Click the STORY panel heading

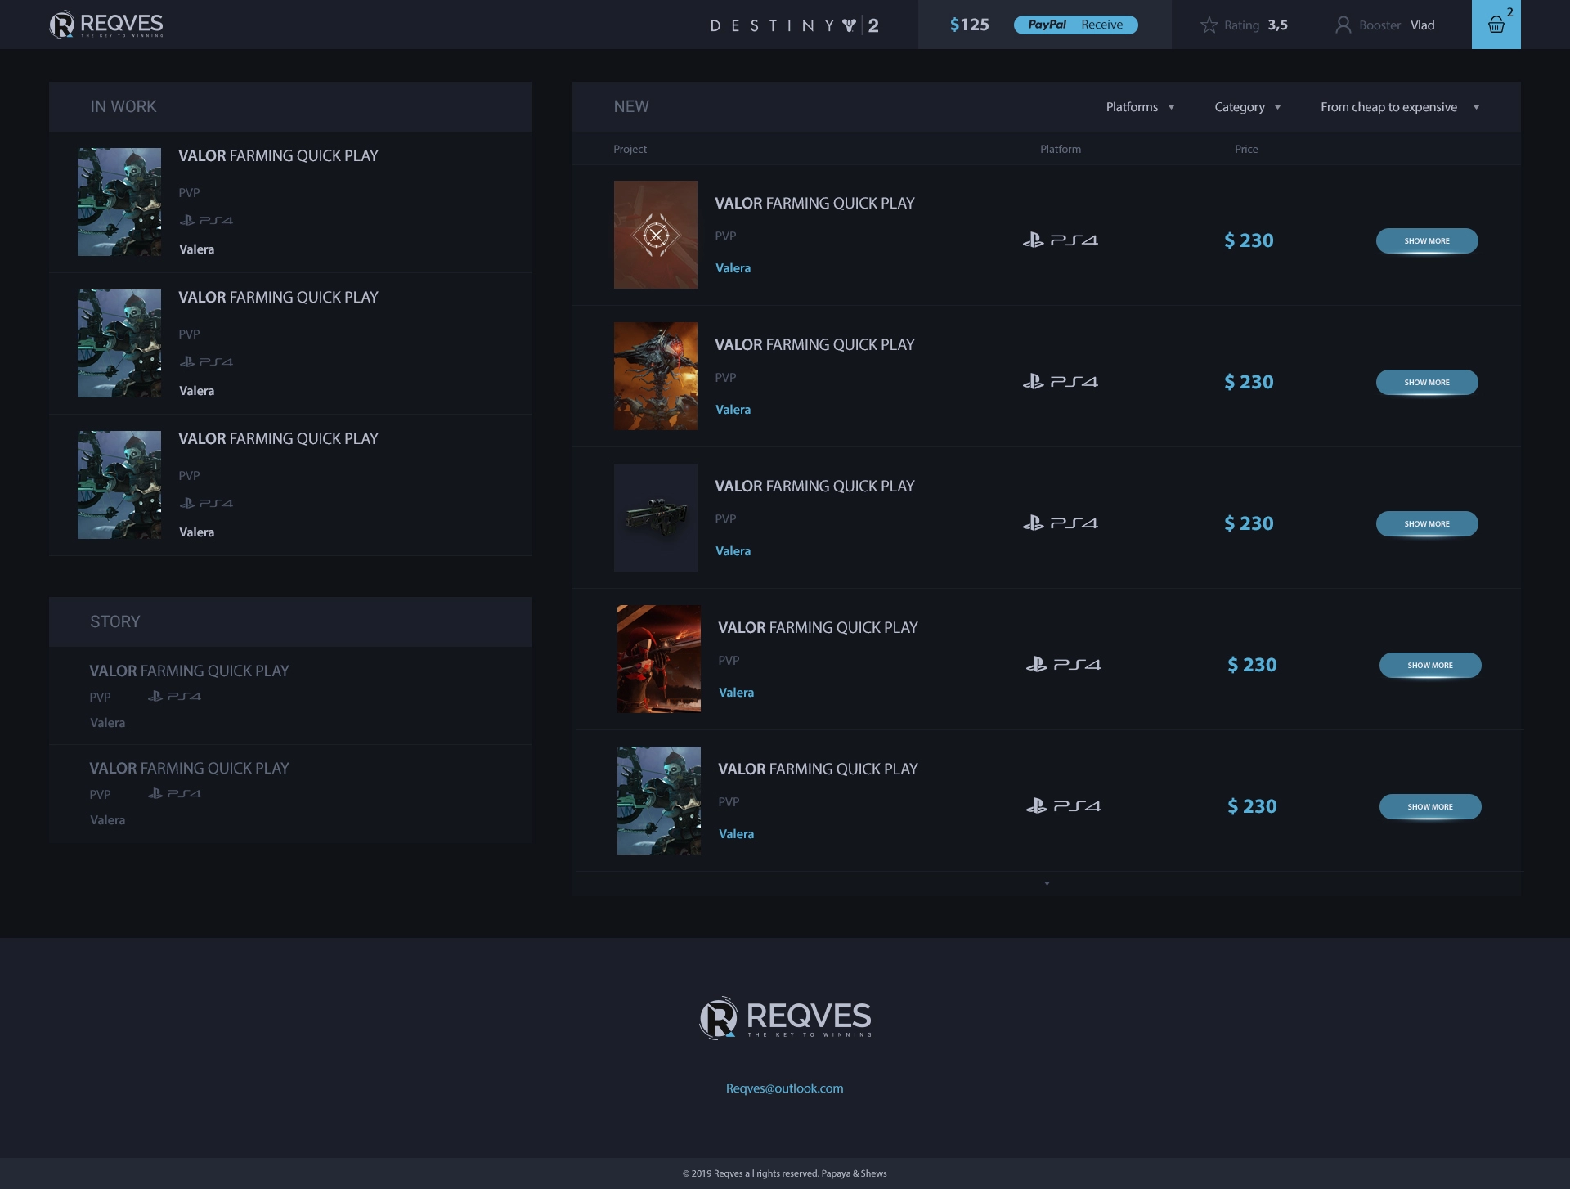tap(114, 622)
